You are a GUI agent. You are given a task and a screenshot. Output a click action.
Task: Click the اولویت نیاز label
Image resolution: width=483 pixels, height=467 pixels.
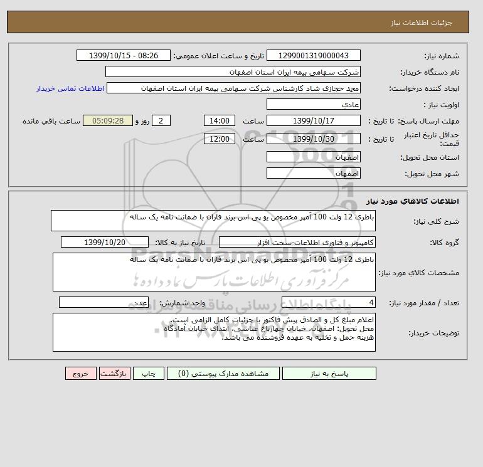[x=442, y=105]
